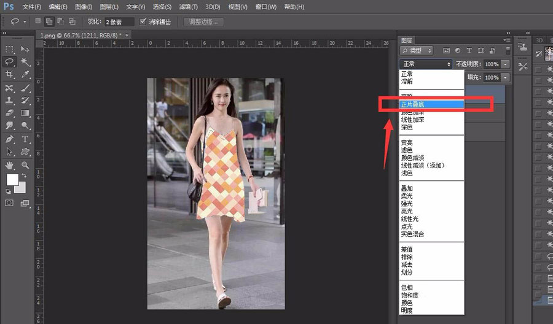Swap foreground and background colors
Viewport: 553px width, 324px height.
[24, 175]
